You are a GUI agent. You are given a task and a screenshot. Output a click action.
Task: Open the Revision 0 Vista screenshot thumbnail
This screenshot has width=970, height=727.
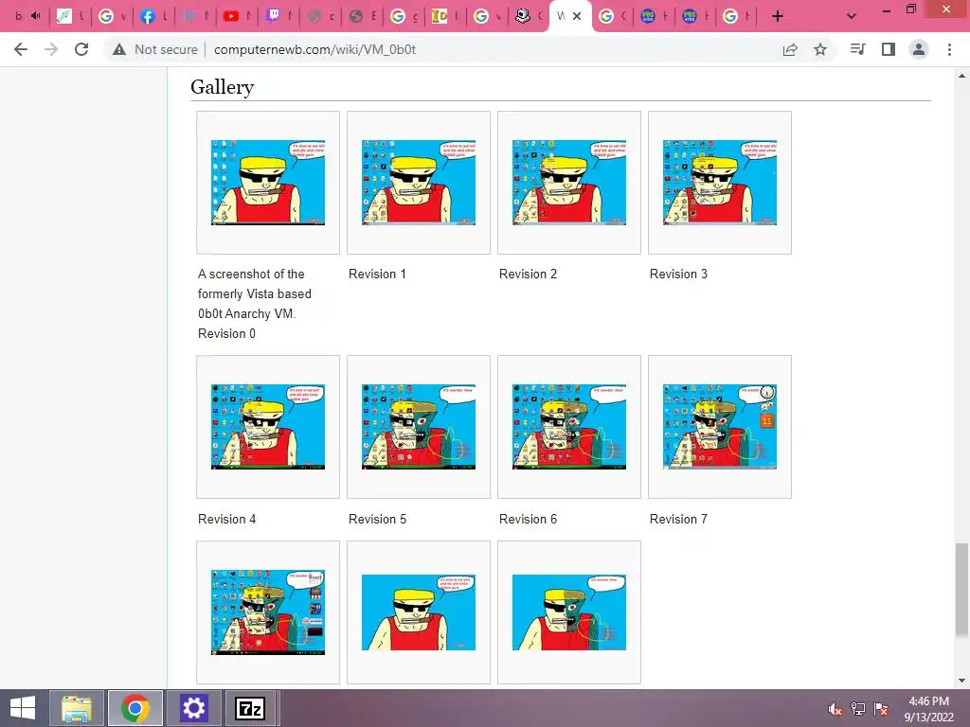[x=268, y=183]
